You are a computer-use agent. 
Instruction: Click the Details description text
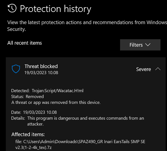pos(86,121)
